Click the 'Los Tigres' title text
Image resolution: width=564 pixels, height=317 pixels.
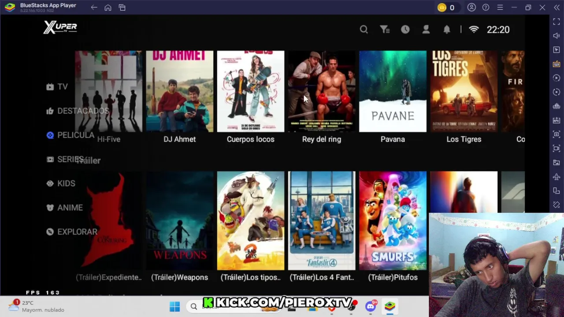point(464,139)
